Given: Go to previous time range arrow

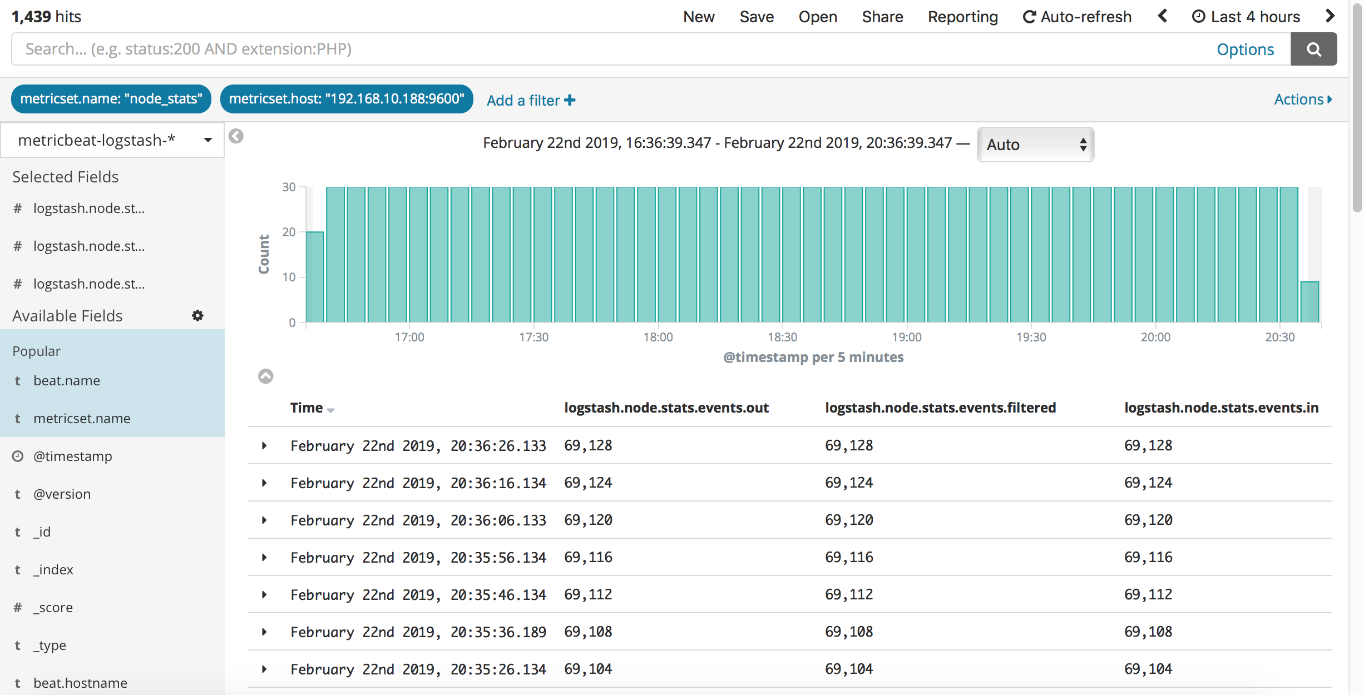Looking at the screenshot, I should (1162, 16).
